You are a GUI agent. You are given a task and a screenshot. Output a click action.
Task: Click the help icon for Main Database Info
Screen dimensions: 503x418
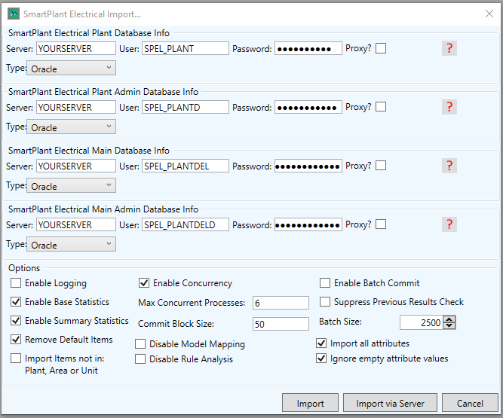[x=449, y=166]
